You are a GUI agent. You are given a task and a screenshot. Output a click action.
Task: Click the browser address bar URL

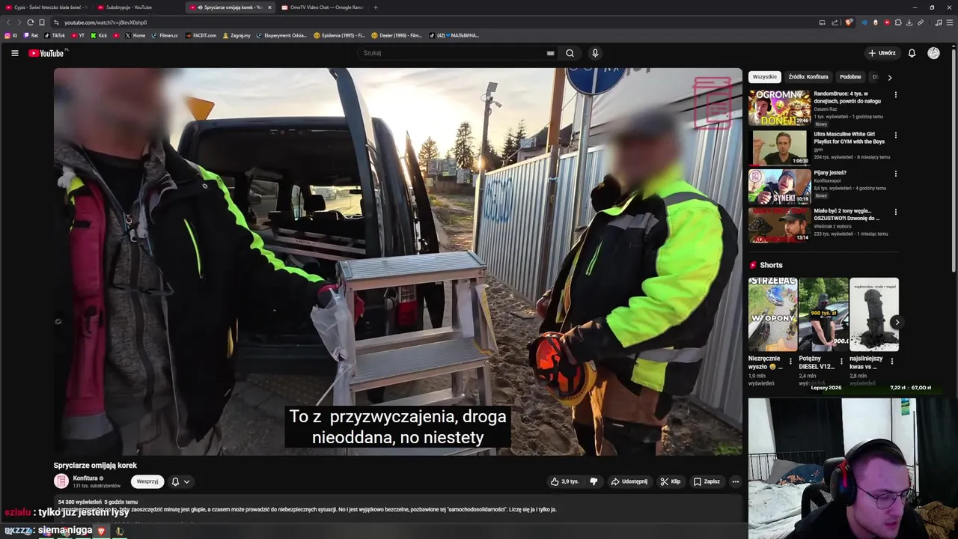click(x=106, y=22)
